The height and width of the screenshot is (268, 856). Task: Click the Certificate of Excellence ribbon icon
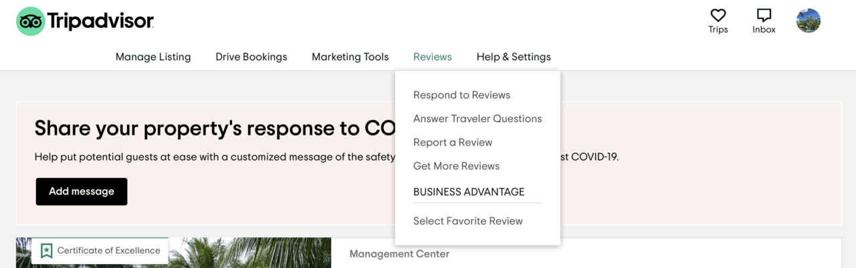(x=46, y=251)
